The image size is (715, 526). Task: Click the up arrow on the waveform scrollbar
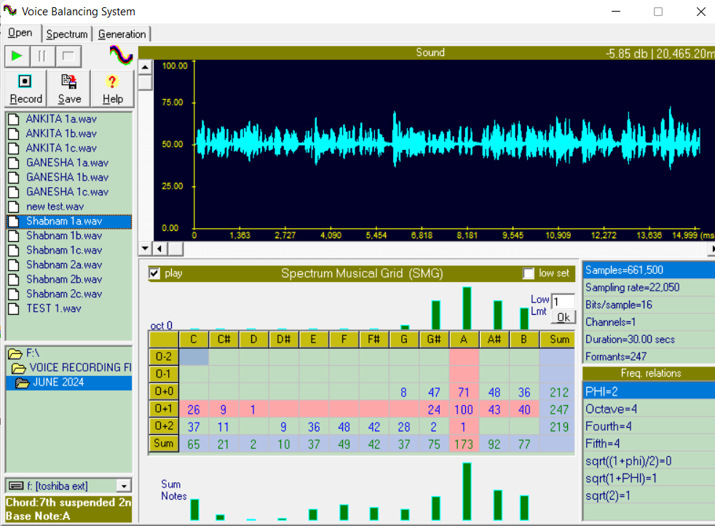pyautogui.click(x=145, y=66)
